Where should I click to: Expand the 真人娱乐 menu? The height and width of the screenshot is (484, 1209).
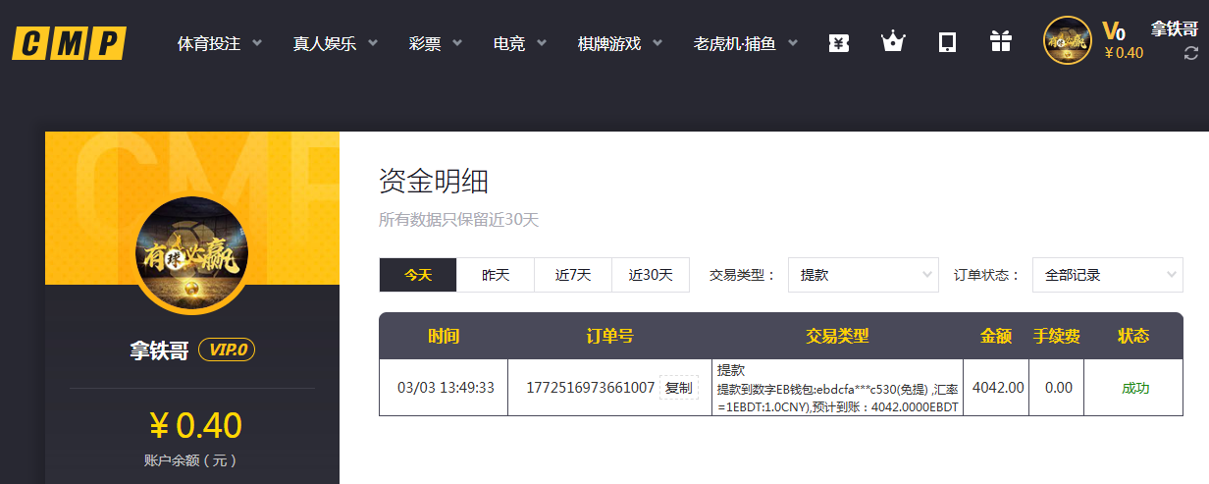coord(324,43)
